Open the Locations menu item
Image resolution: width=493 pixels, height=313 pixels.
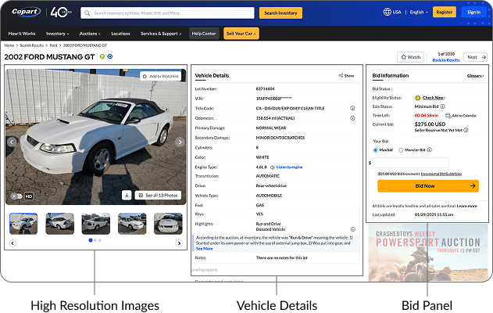120,34
